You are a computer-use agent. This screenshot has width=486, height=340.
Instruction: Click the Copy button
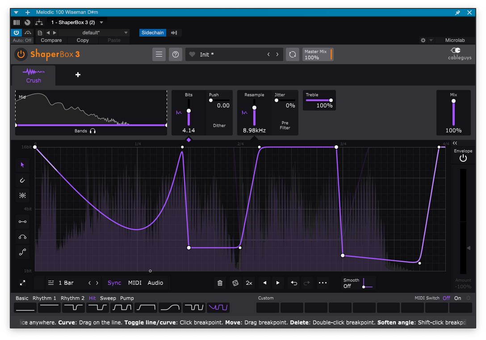pos(83,41)
